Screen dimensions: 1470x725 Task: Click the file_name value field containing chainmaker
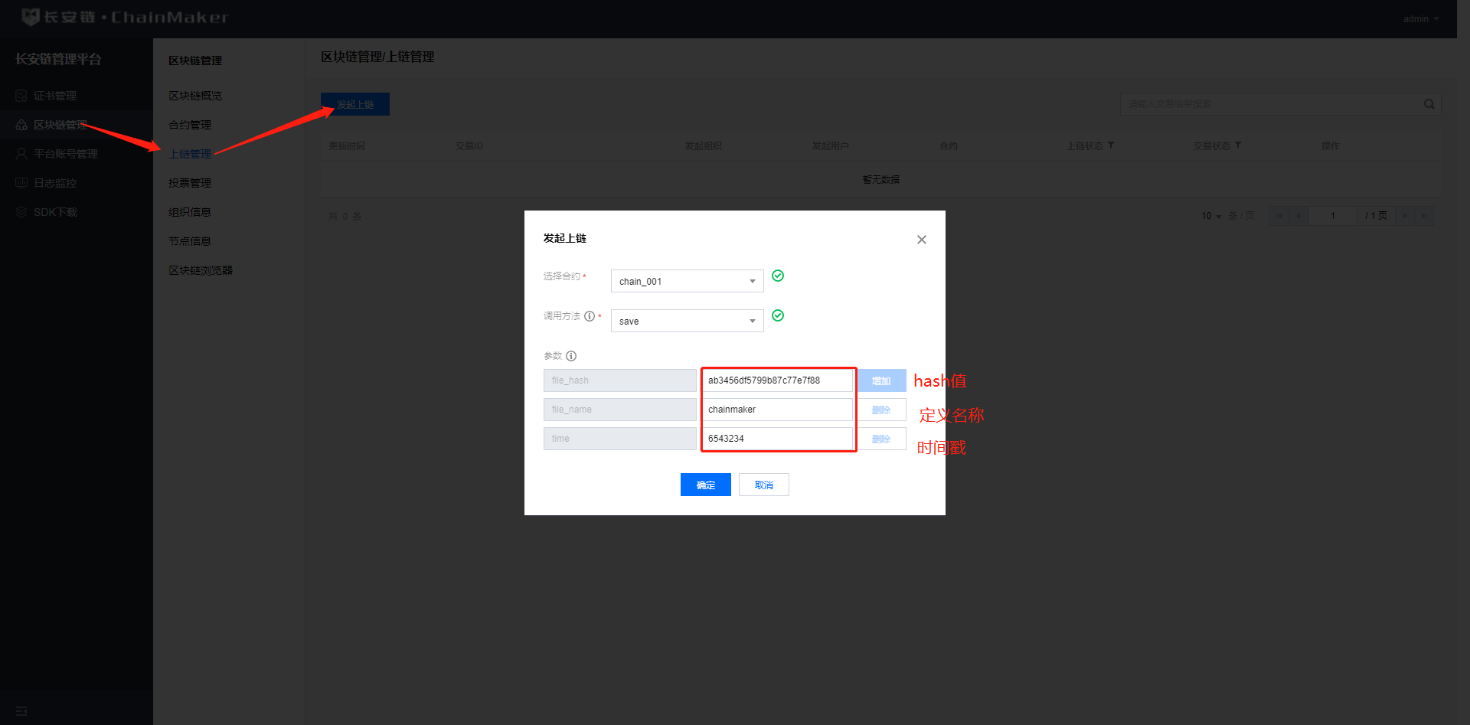click(777, 410)
